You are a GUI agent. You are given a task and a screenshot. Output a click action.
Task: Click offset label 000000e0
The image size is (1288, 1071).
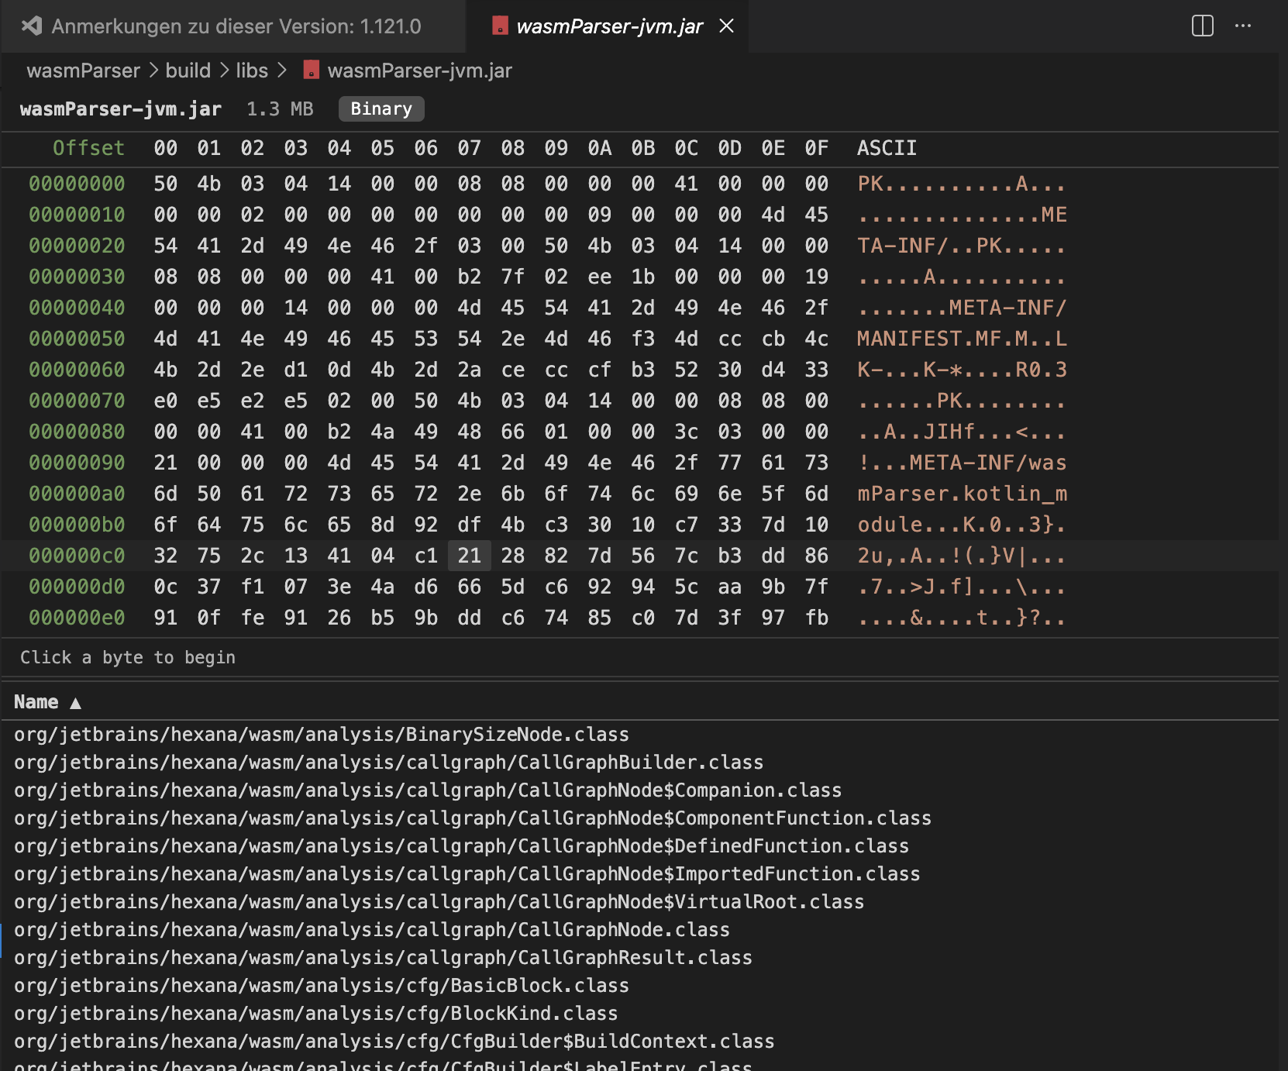(77, 618)
